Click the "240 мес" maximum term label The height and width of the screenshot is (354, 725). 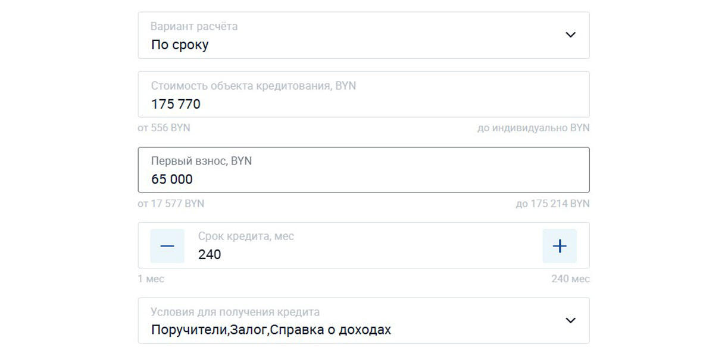[x=570, y=279]
